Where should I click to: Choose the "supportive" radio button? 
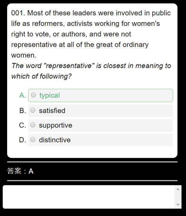(x=33, y=125)
